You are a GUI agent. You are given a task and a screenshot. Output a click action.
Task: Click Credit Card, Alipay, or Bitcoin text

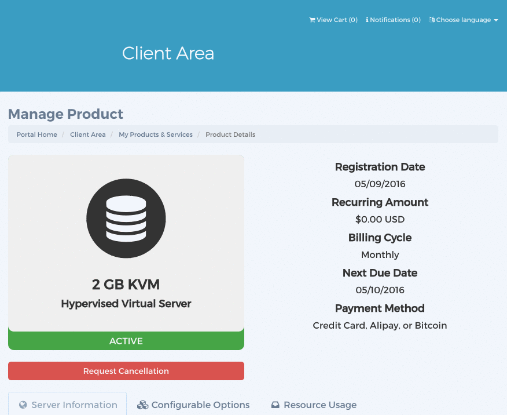380,325
